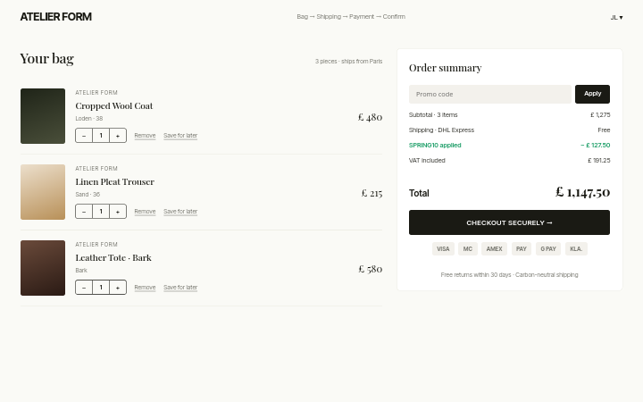
Task: Decrease quantity of Cropped Wool Coat
Action: pos(84,136)
